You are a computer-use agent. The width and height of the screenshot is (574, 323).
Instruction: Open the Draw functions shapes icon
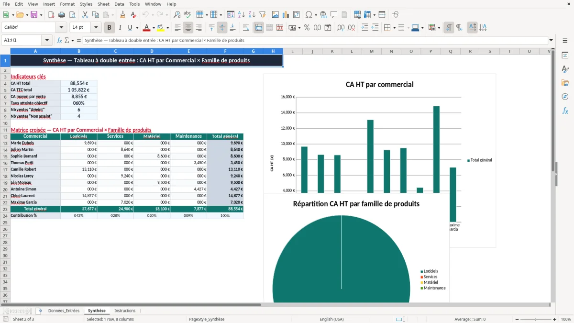pos(395,15)
